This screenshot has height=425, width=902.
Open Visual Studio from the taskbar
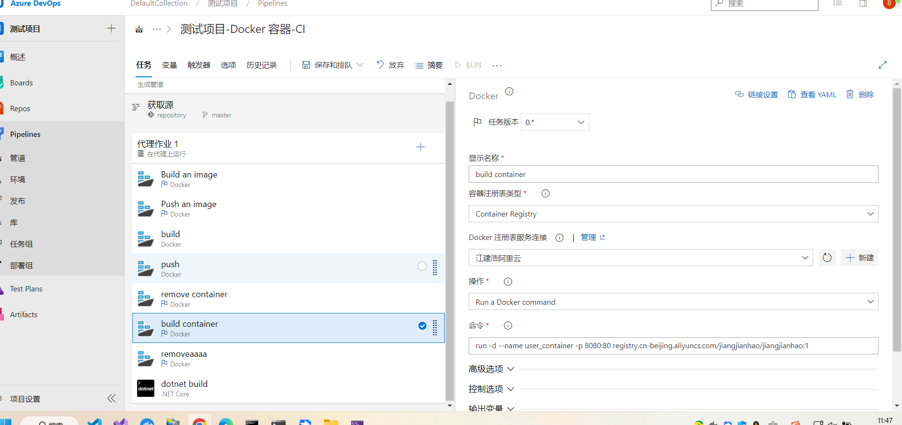point(121,422)
